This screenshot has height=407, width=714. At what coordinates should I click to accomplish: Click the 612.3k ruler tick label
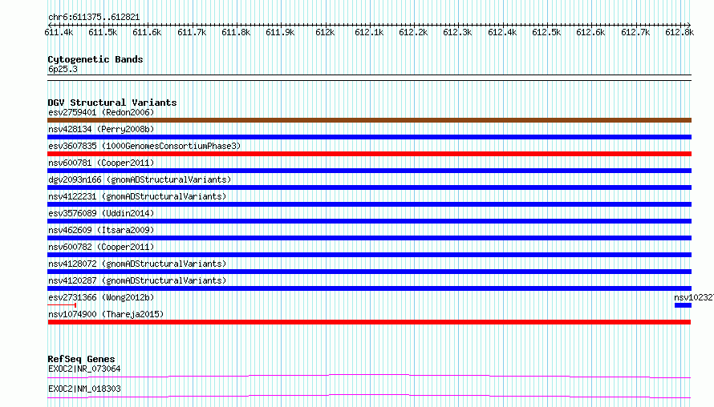[x=457, y=32]
